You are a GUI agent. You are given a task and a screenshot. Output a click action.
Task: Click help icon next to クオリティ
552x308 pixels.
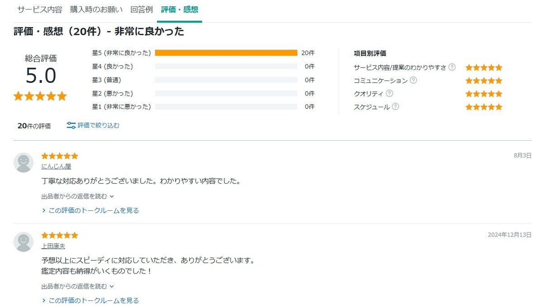(x=389, y=93)
